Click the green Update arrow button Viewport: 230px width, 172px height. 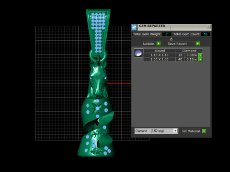159,43
